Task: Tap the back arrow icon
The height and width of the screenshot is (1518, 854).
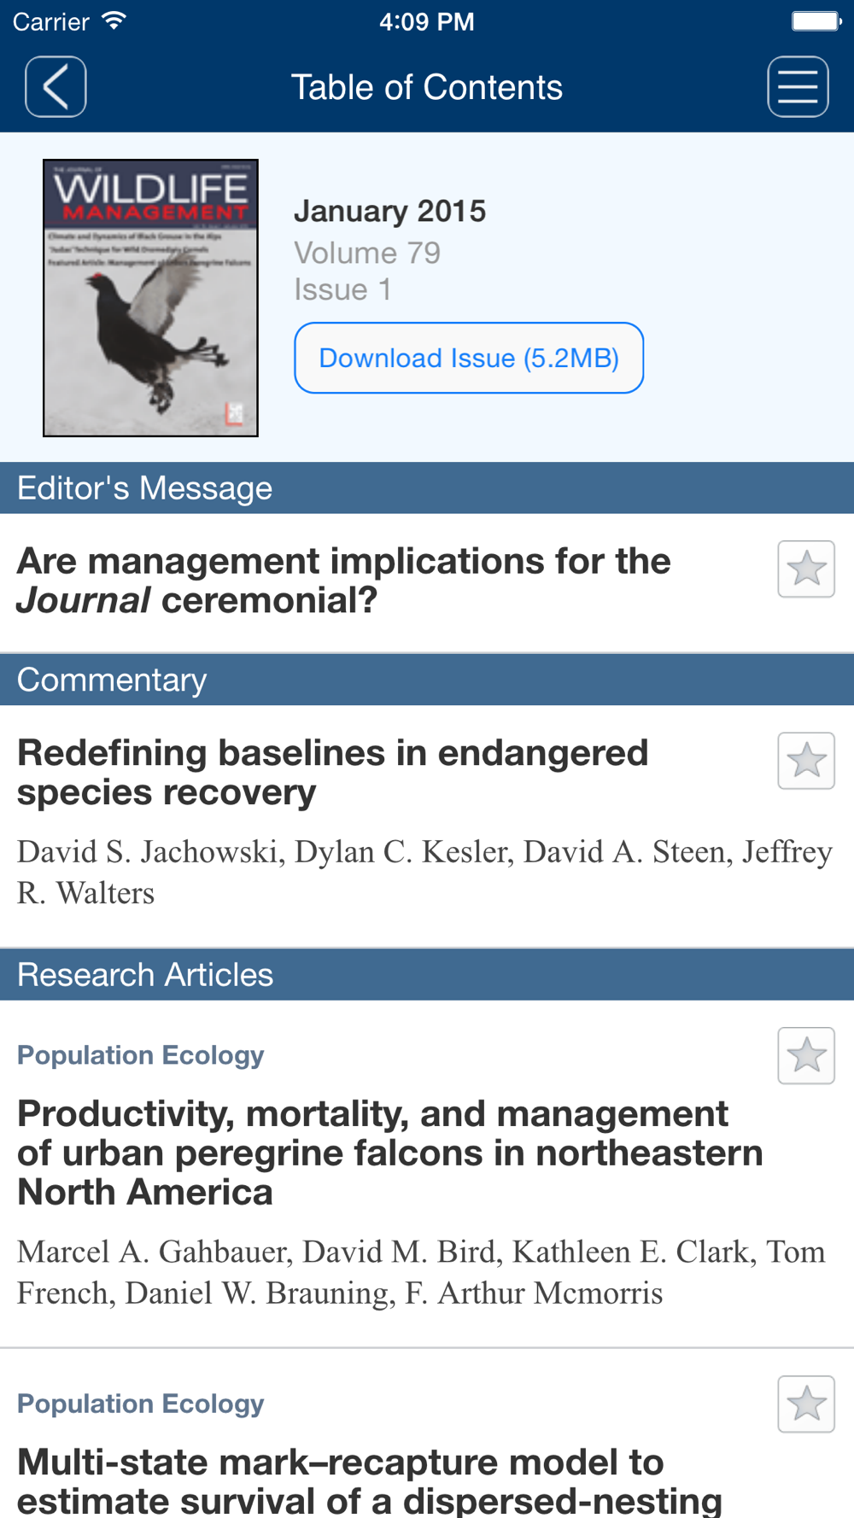Action: click(x=56, y=87)
